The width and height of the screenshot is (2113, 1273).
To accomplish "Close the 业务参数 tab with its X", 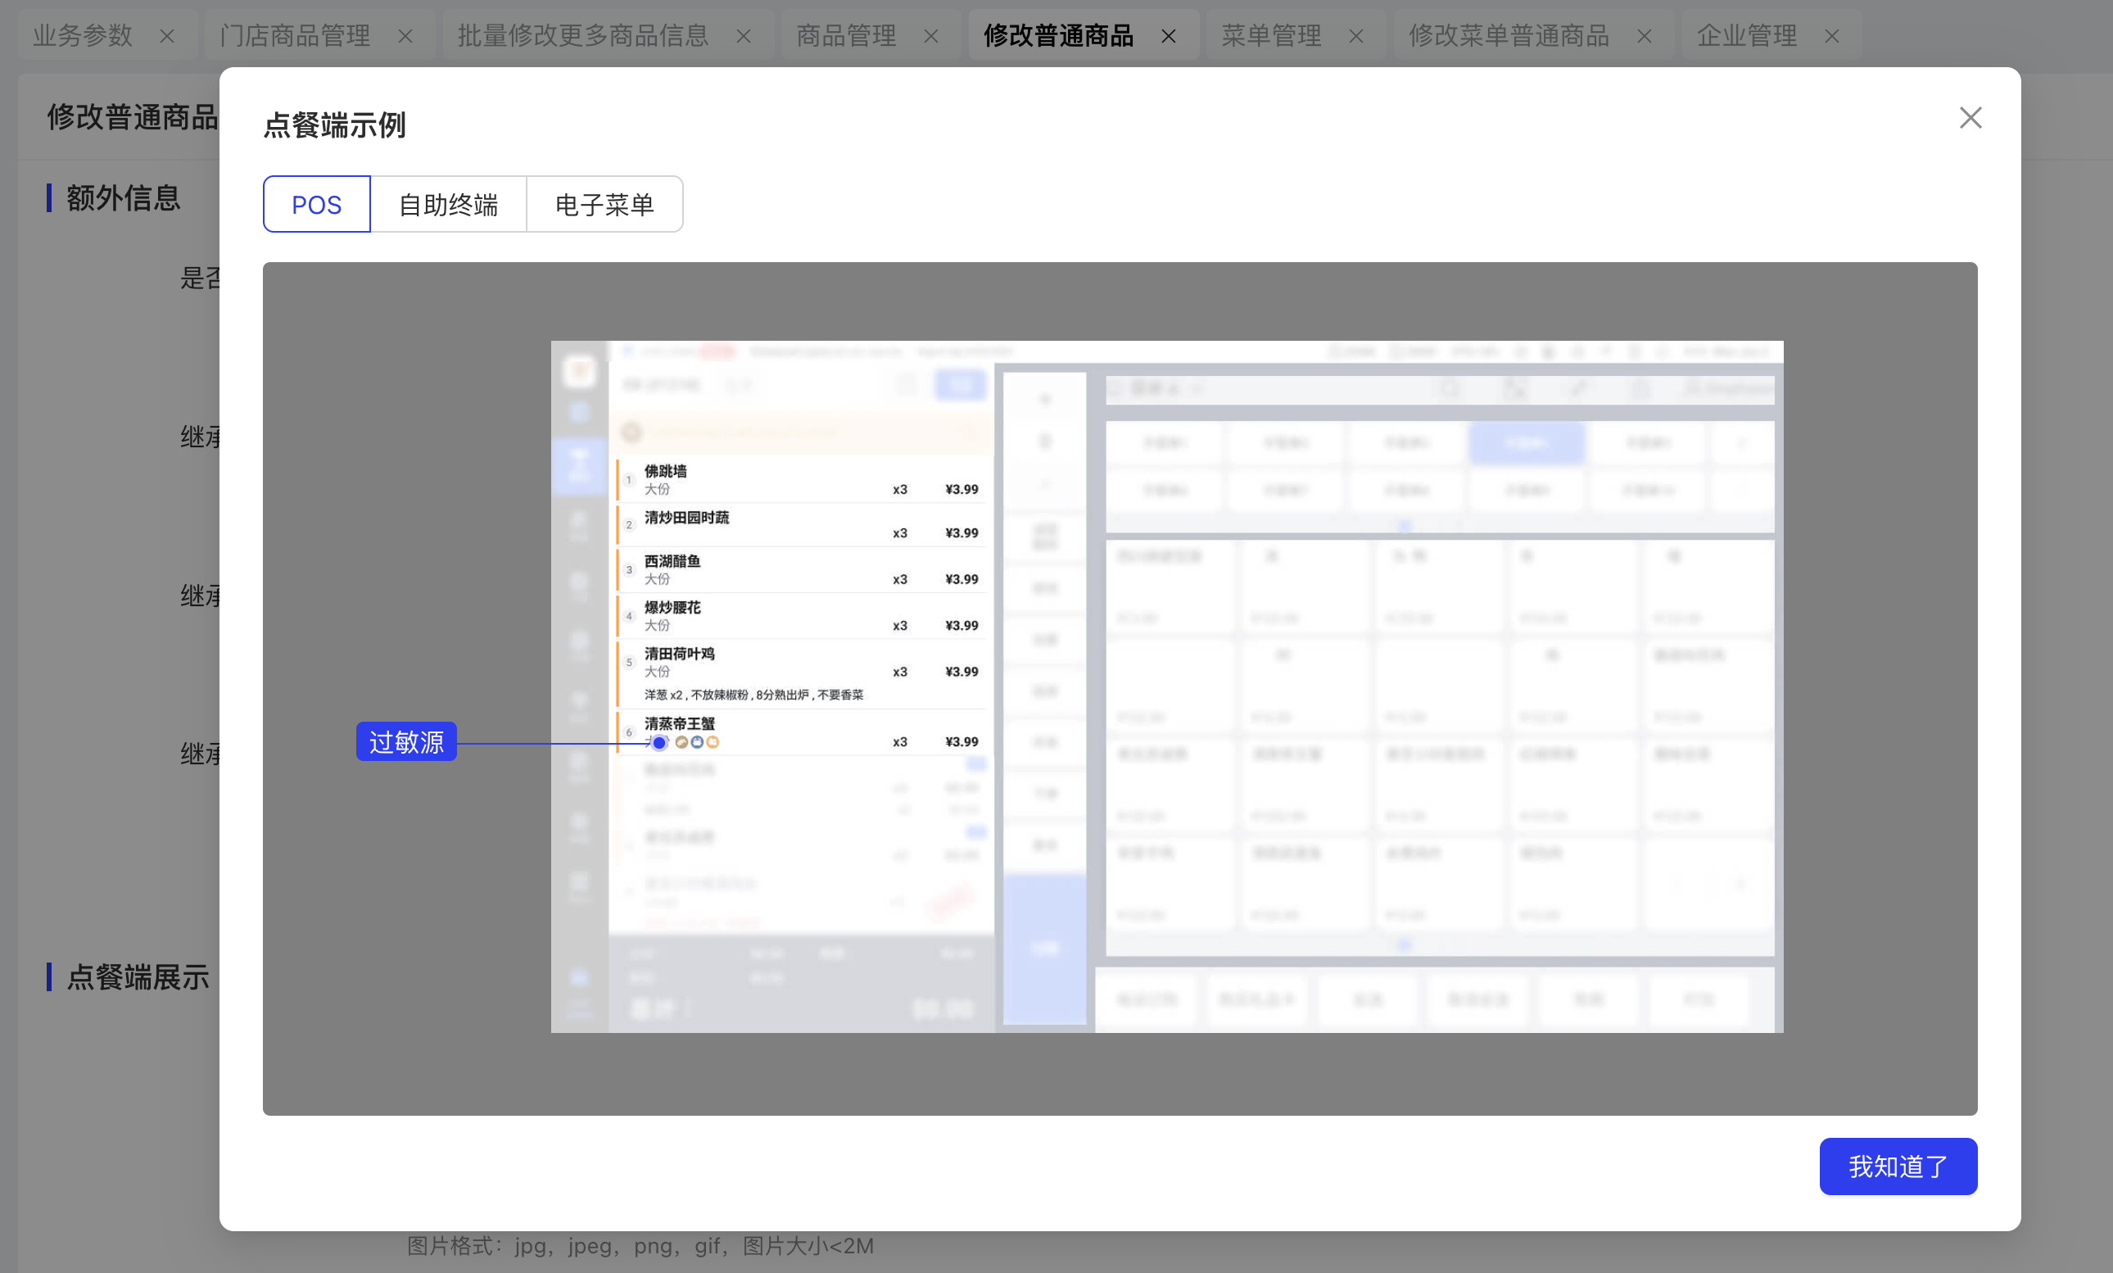I will [167, 36].
